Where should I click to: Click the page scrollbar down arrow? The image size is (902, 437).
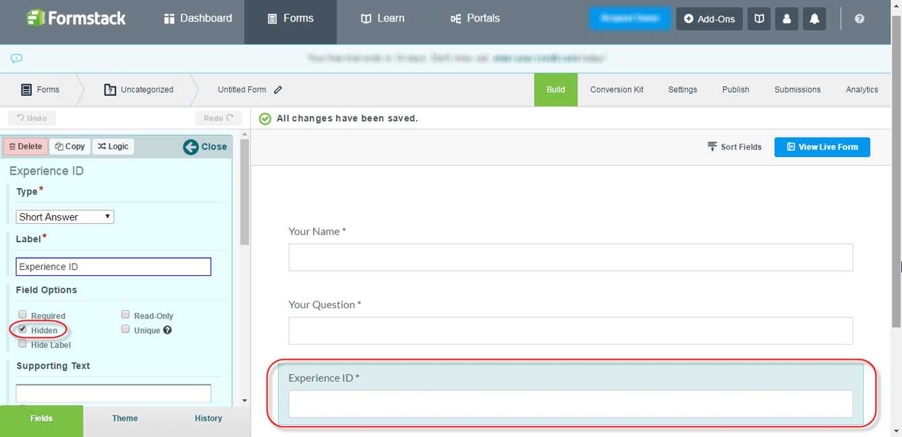[897, 432]
